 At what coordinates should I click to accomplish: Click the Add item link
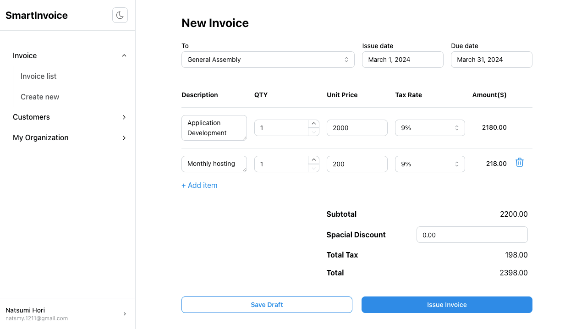click(x=199, y=186)
